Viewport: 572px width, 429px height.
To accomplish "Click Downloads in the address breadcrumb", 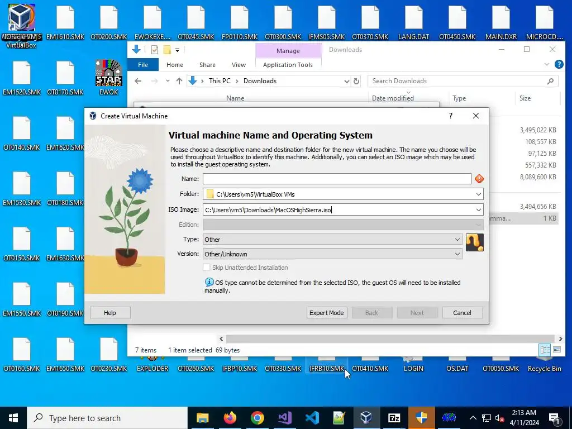I will pyautogui.click(x=260, y=81).
